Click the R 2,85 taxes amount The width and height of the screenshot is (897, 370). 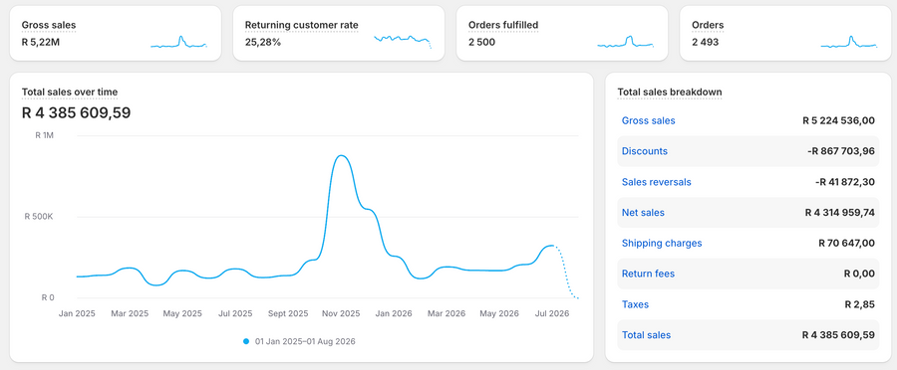860,304
